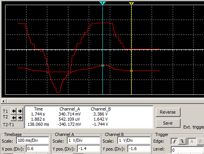
Task: Click the Channel B Scale field
Action: pyautogui.click(x=134, y=140)
